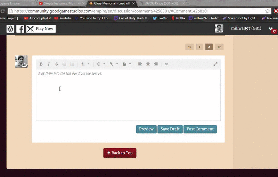Open the attach file dropdown
Image resolution: width=278 pixels, height=177 pixels.
(127, 64)
